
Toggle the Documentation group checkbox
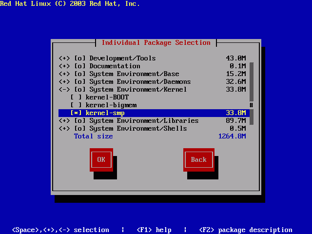point(80,66)
